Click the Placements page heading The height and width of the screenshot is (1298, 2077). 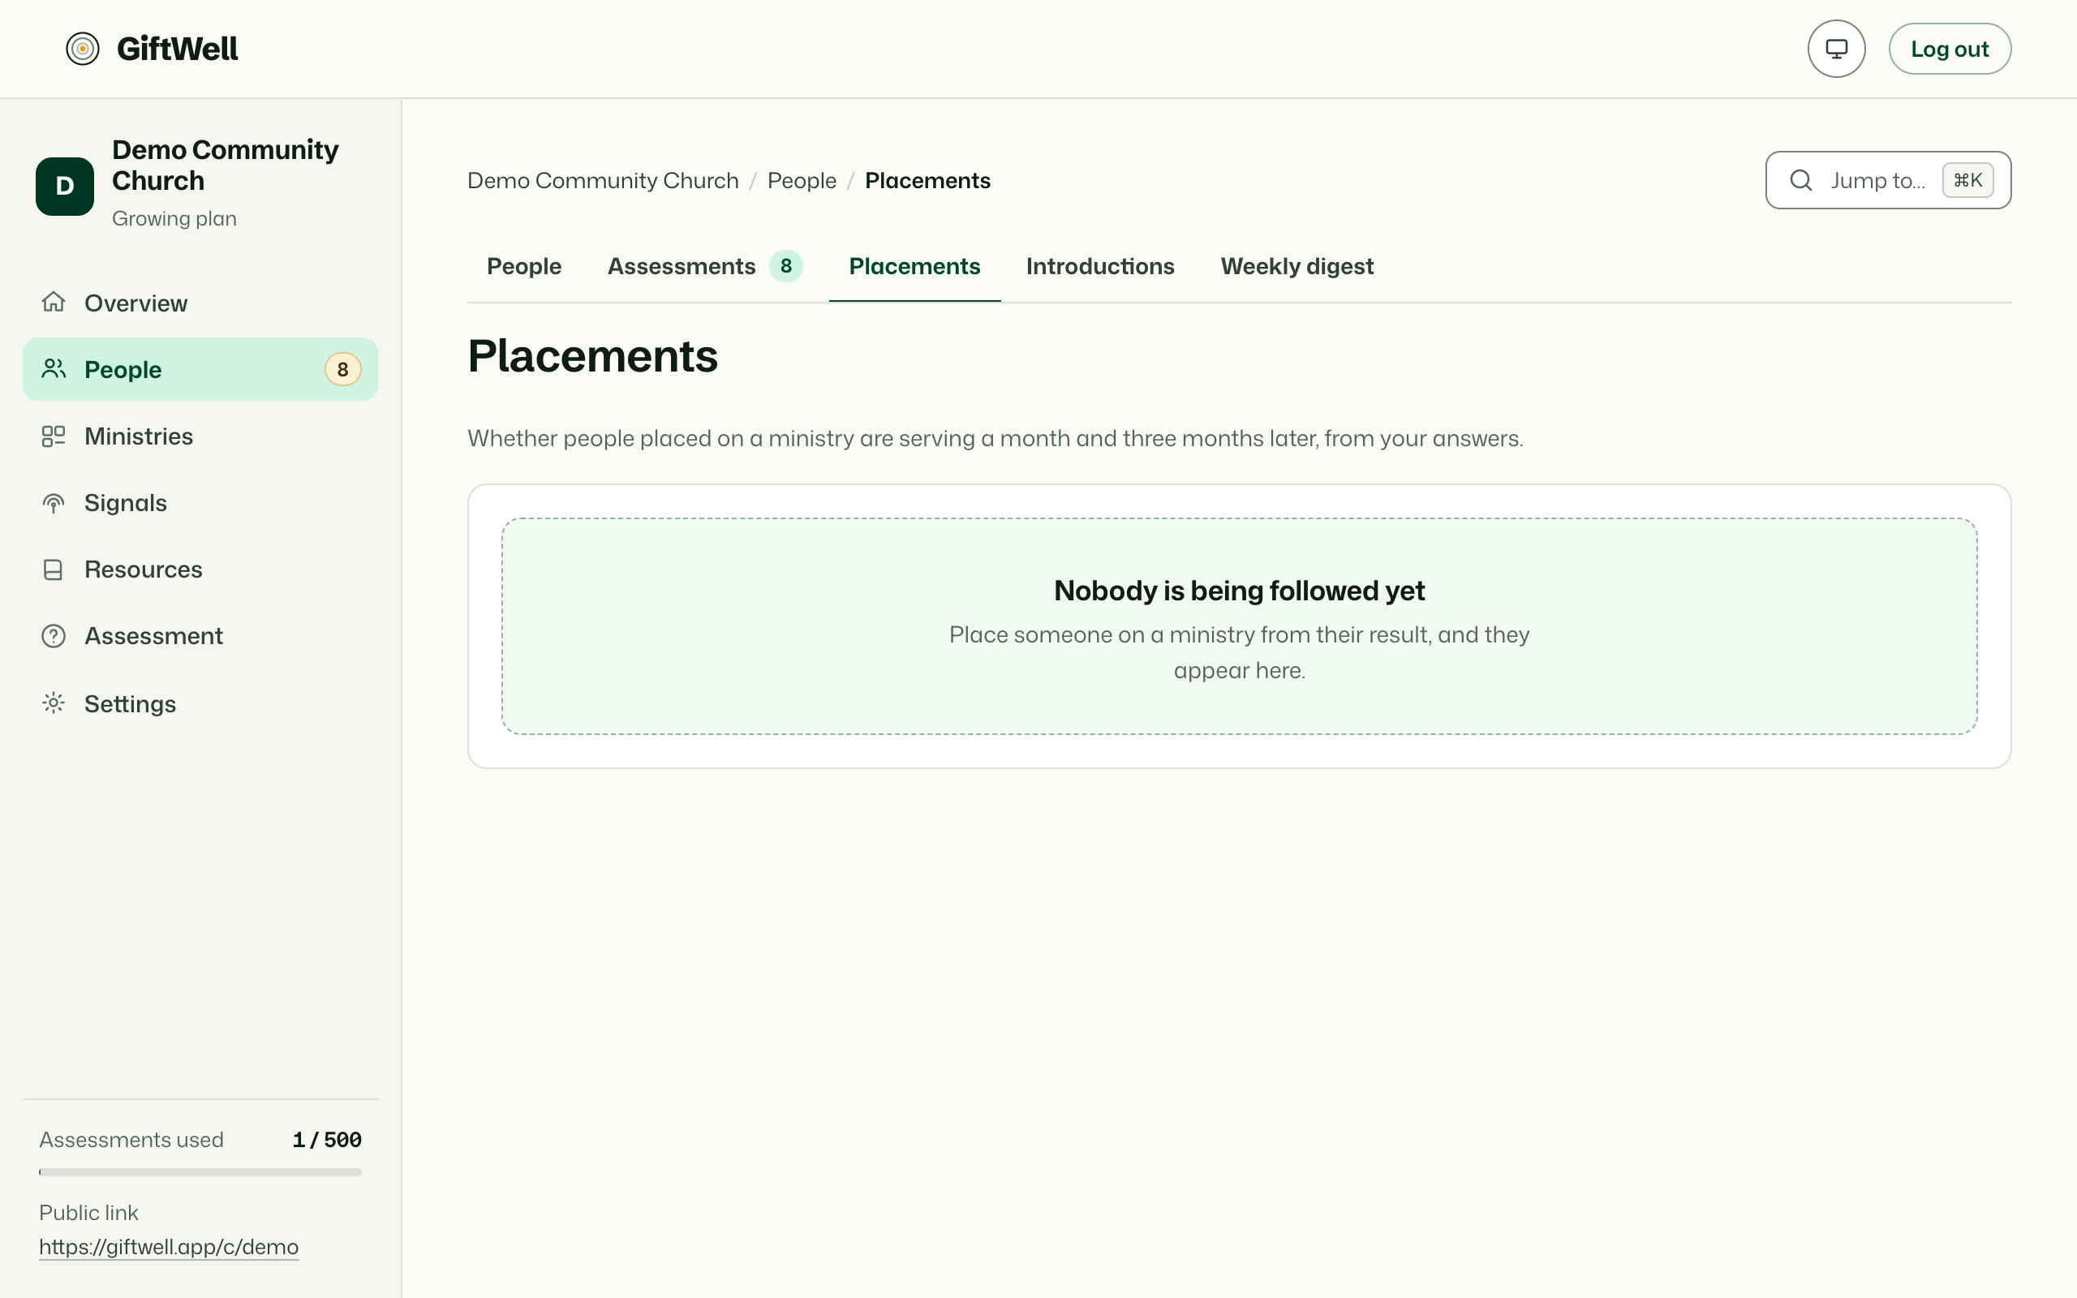pyautogui.click(x=592, y=355)
